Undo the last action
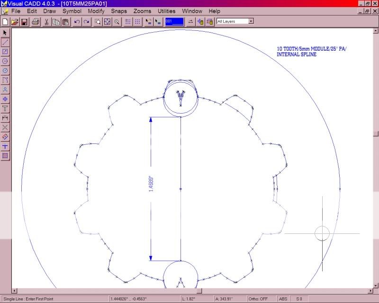Viewport: 379px width, 303px height. click(76, 21)
